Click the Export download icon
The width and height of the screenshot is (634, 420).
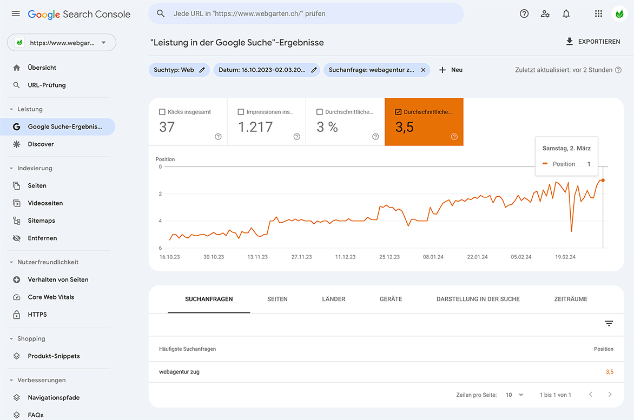coord(569,41)
